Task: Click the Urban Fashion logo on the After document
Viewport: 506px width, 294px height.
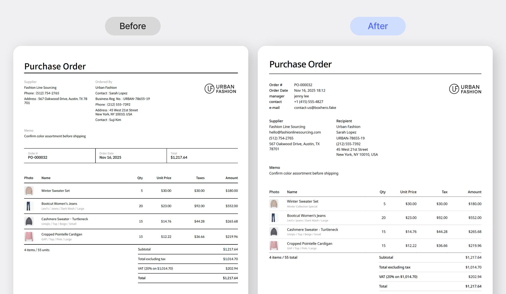Action: tap(465, 89)
